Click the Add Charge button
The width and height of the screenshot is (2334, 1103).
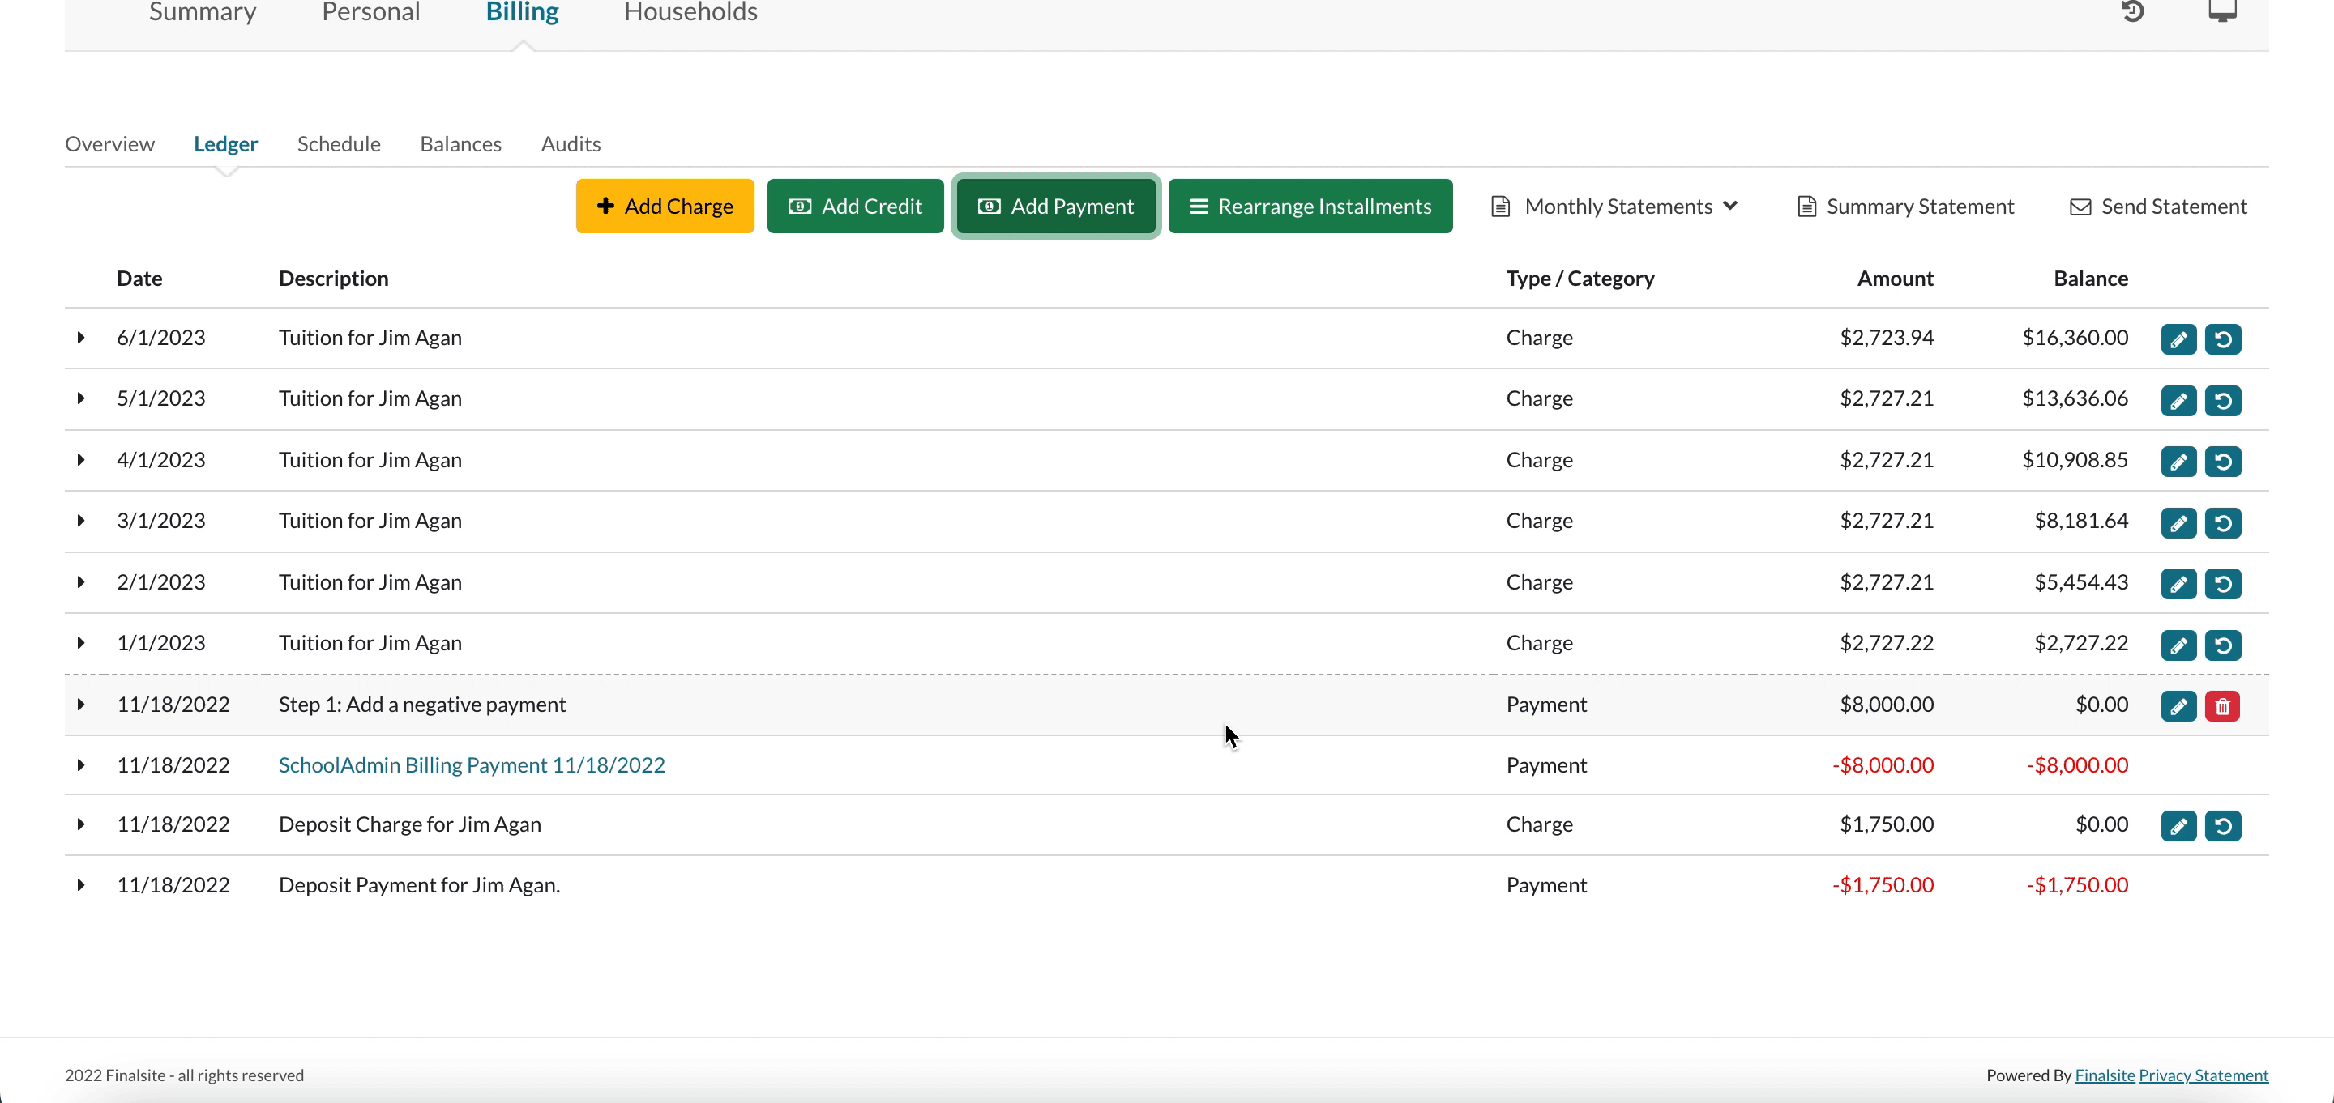[x=665, y=207]
